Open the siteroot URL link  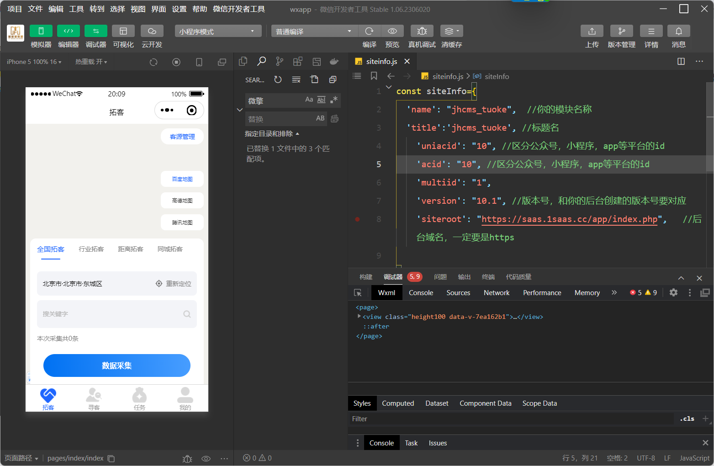tap(569, 219)
